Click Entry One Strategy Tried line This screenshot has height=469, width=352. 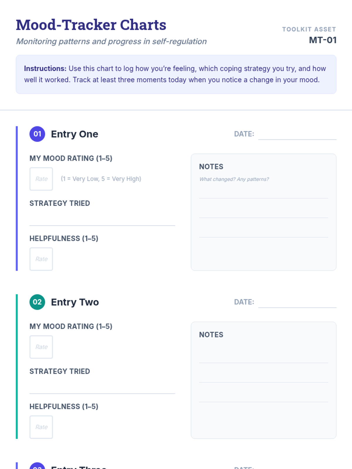tap(102, 218)
